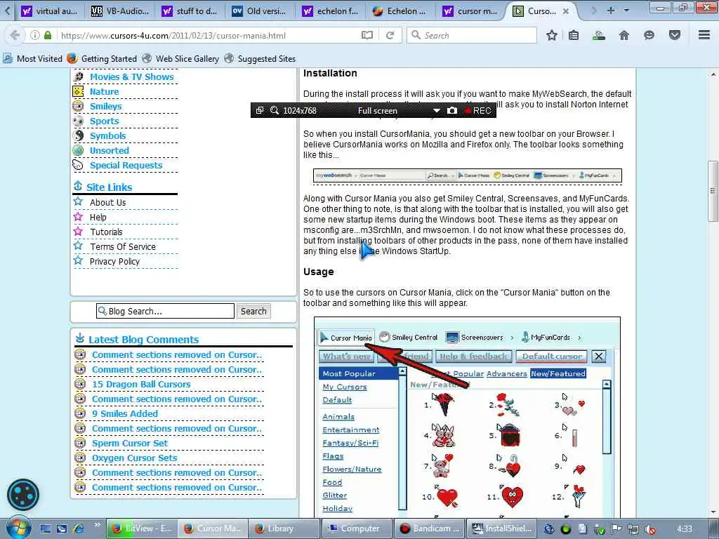This screenshot has width=719, height=539.
Task: Open a new tab with plus icon
Action: coord(611,10)
